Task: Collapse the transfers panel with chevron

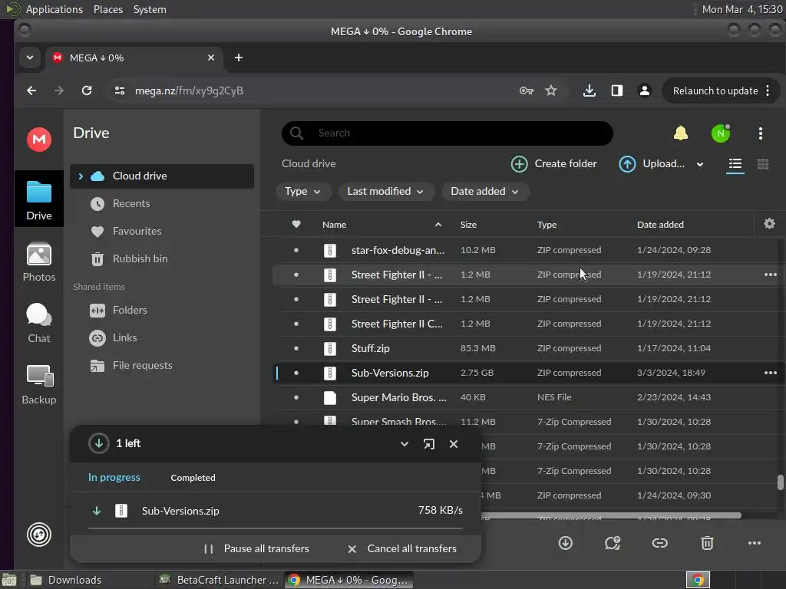Action: pyautogui.click(x=404, y=444)
